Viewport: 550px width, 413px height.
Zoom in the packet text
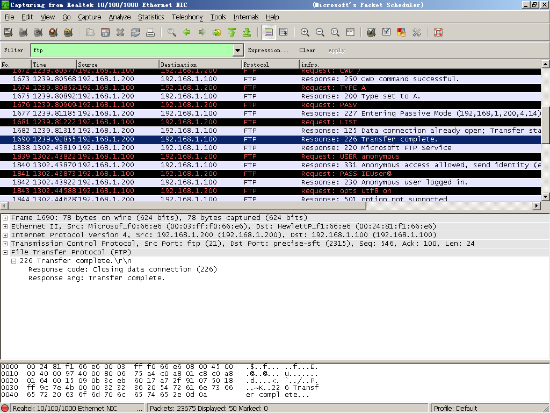click(305, 32)
